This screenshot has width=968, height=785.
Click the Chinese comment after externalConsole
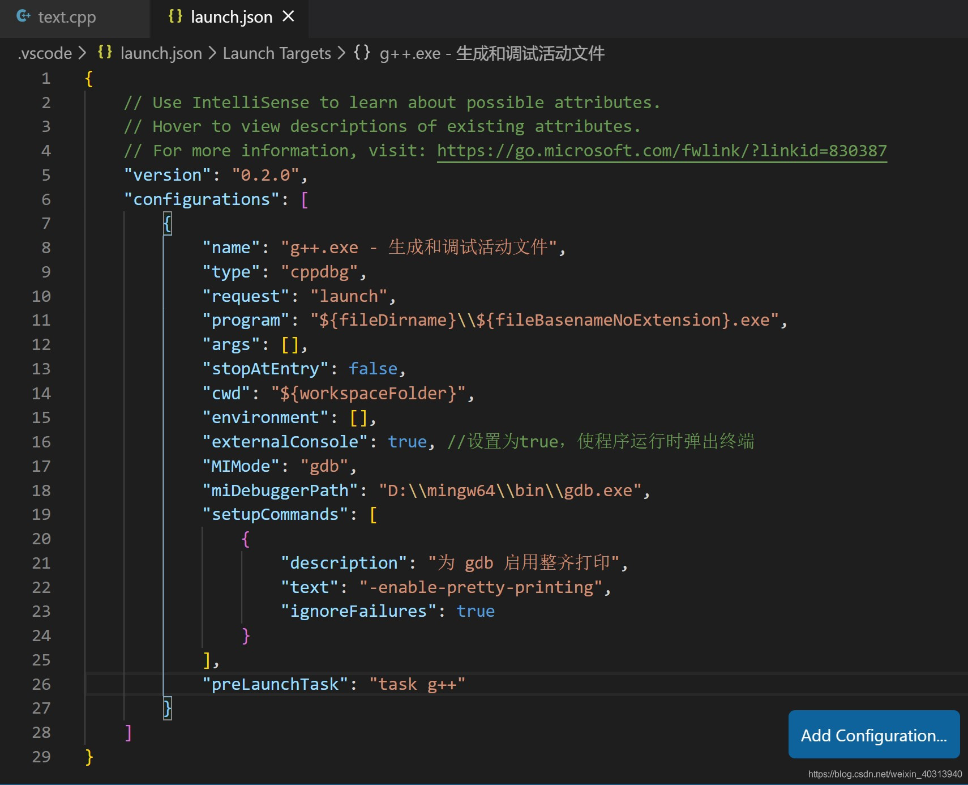point(601,441)
